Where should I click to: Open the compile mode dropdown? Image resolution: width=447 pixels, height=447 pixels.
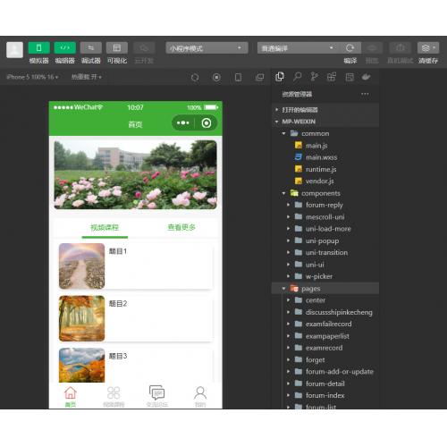298,48
